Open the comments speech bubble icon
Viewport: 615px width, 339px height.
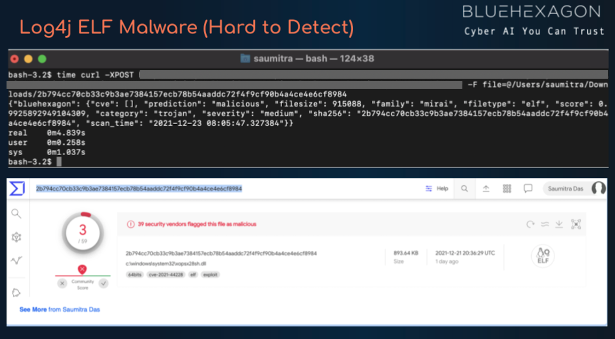pos(528,188)
